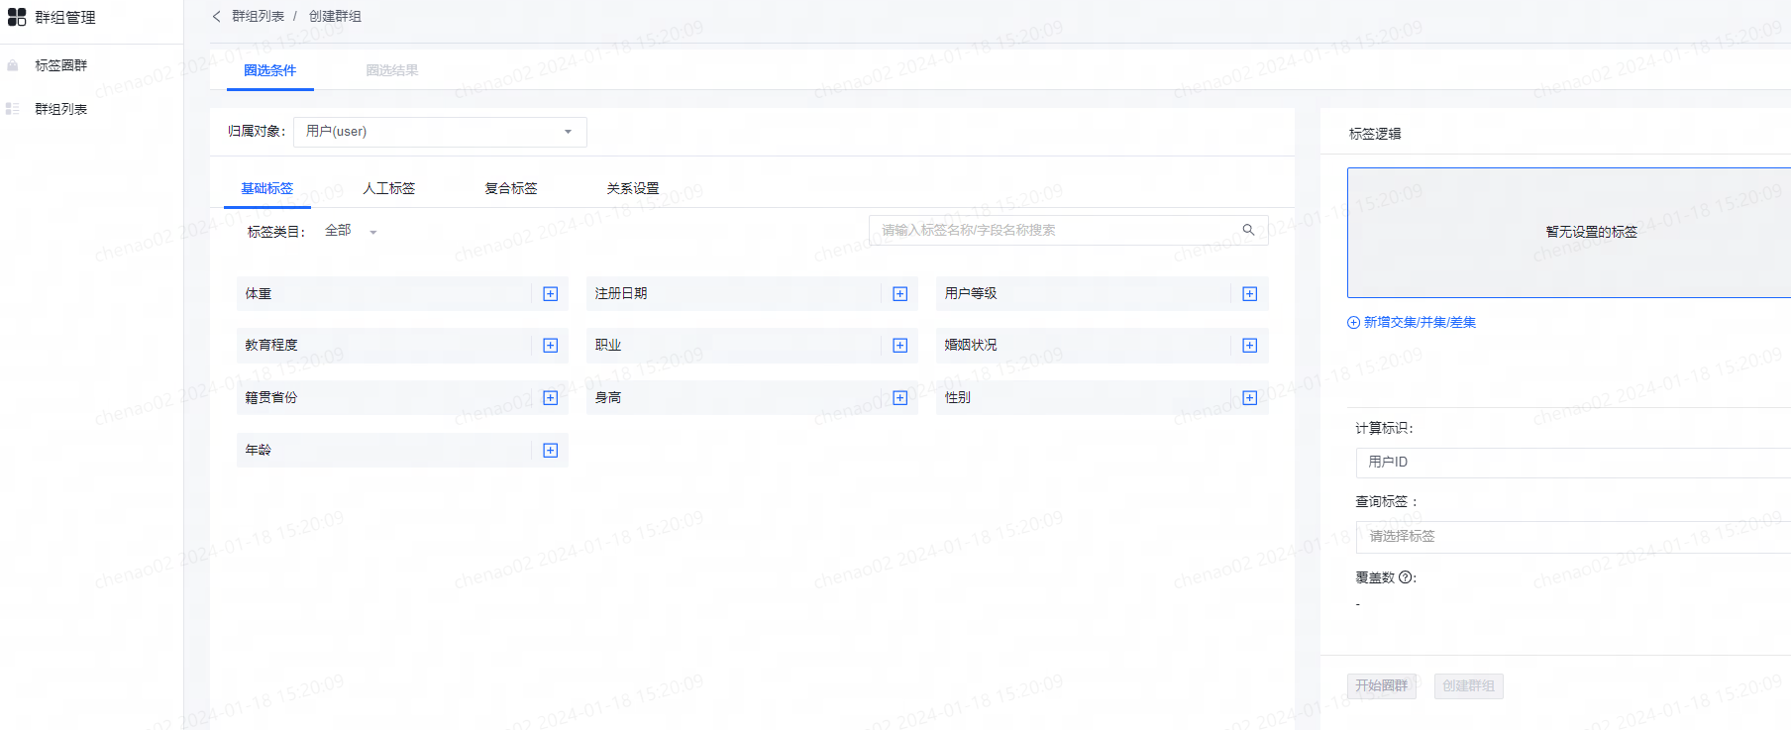Add the 教育程度 tag with plus icon
Viewport: 1791px width, 730px height.
tap(551, 346)
